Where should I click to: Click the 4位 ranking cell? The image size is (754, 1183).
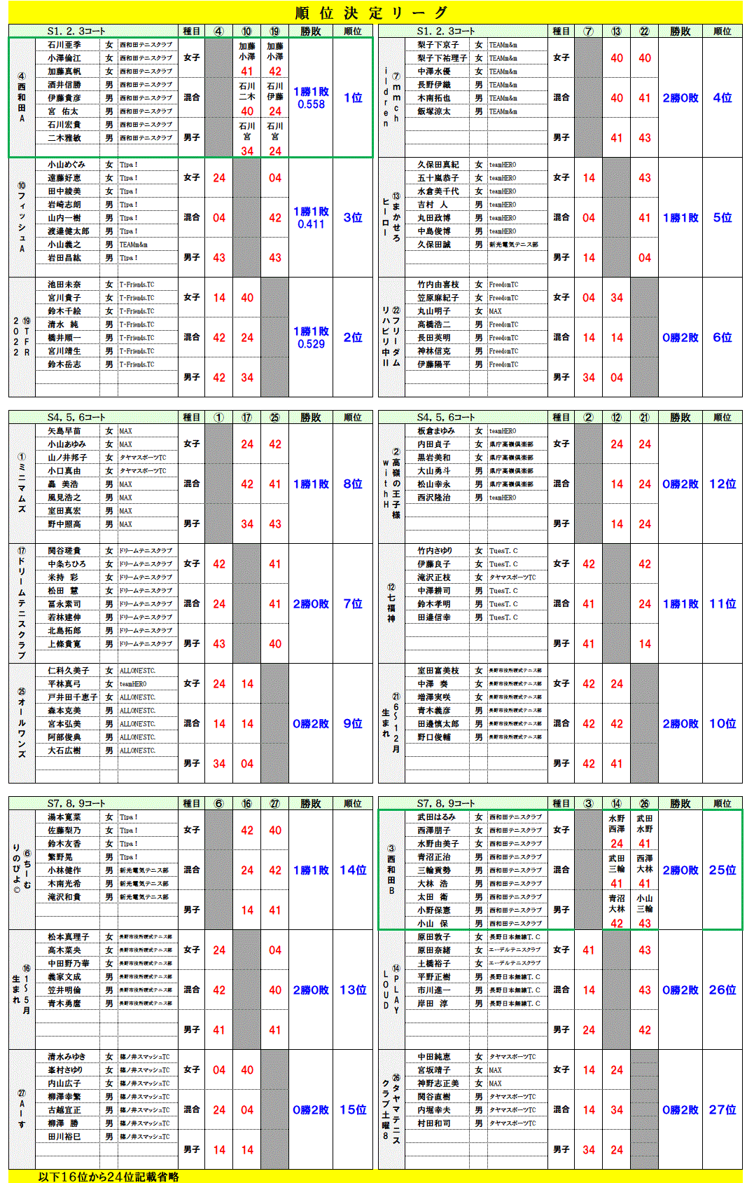click(x=722, y=98)
